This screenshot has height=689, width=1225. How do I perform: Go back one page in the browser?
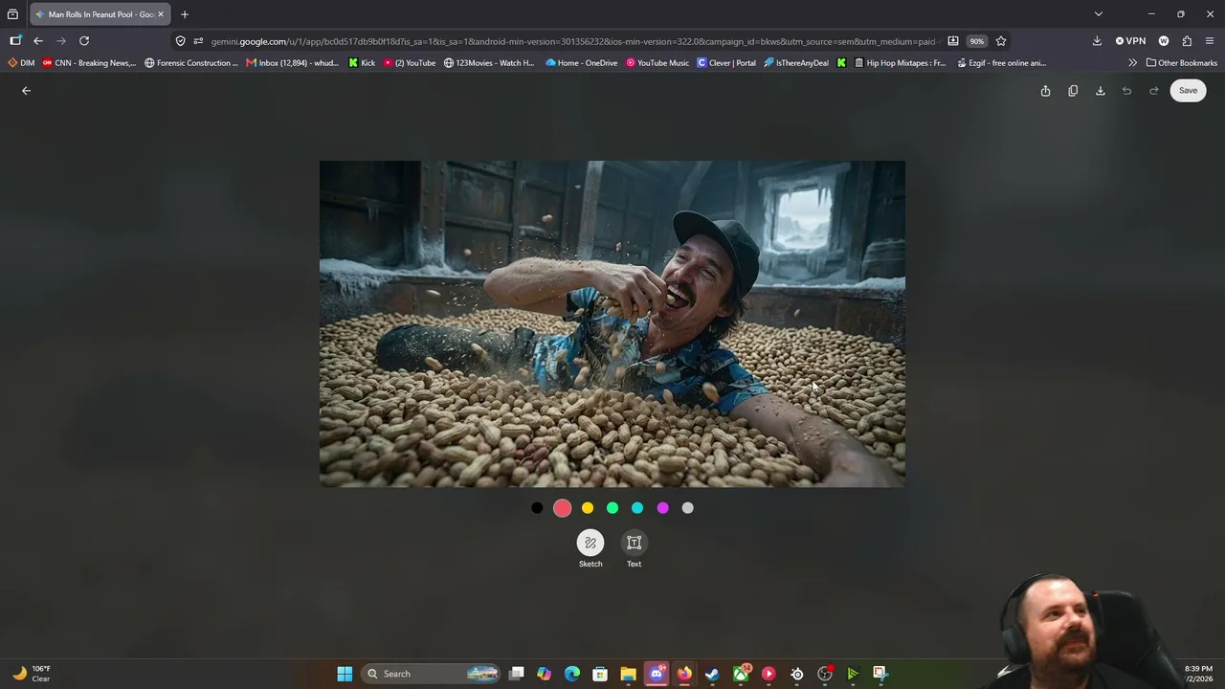[38, 41]
